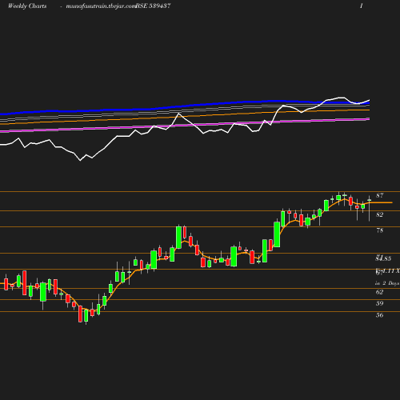This screenshot has height=400, width=400.
Task: Click the 'in 2 Days' text
Action: 387,283
